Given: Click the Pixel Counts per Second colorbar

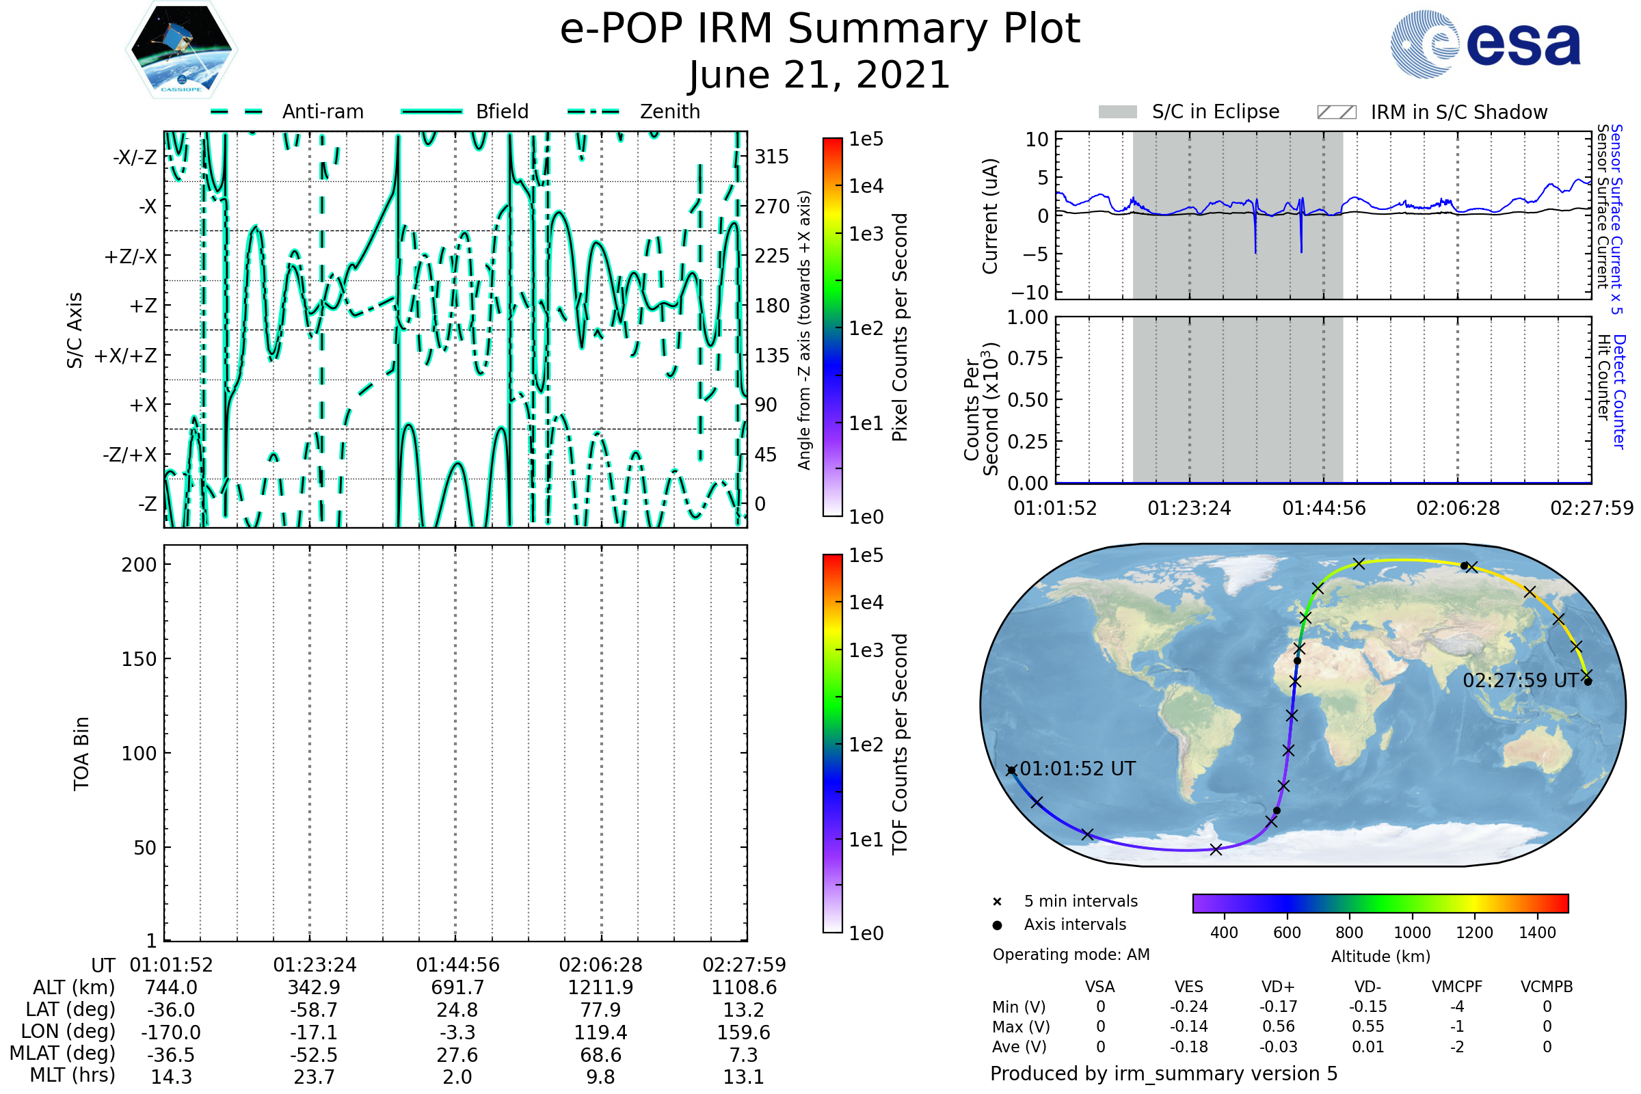Looking at the screenshot, I should 832,328.
